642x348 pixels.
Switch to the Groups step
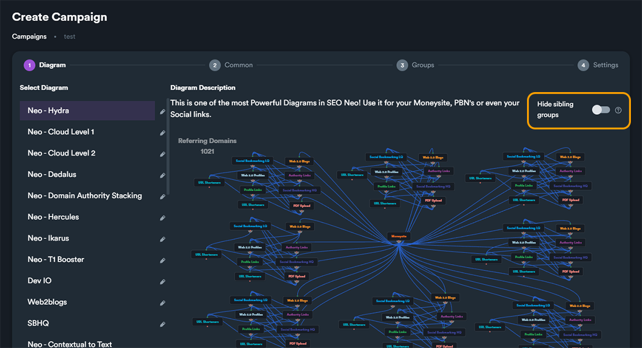416,65
